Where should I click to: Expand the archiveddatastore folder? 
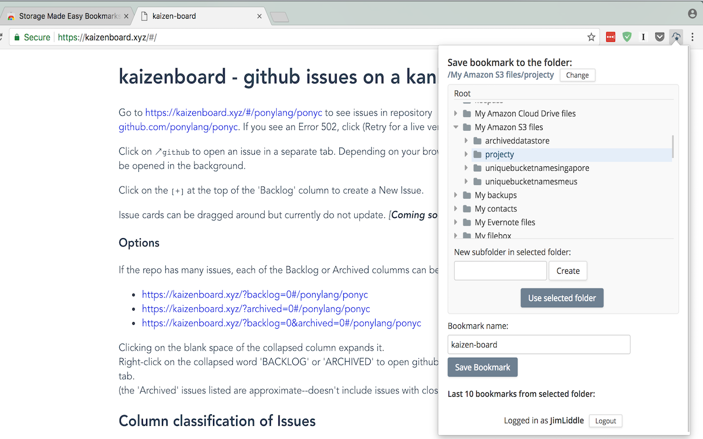[x=466, y=141]
